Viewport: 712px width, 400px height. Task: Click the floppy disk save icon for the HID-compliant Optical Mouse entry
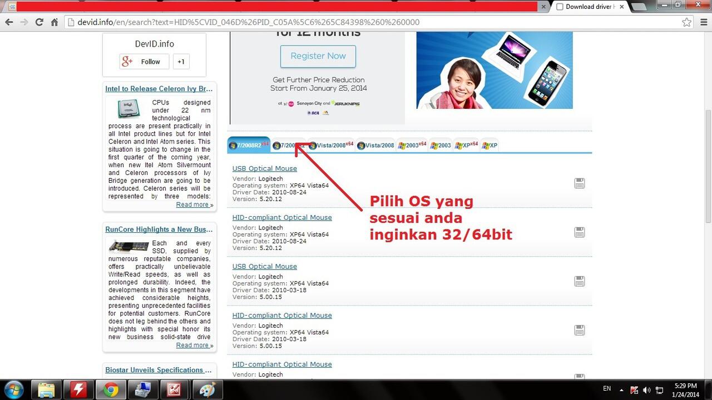580,232
